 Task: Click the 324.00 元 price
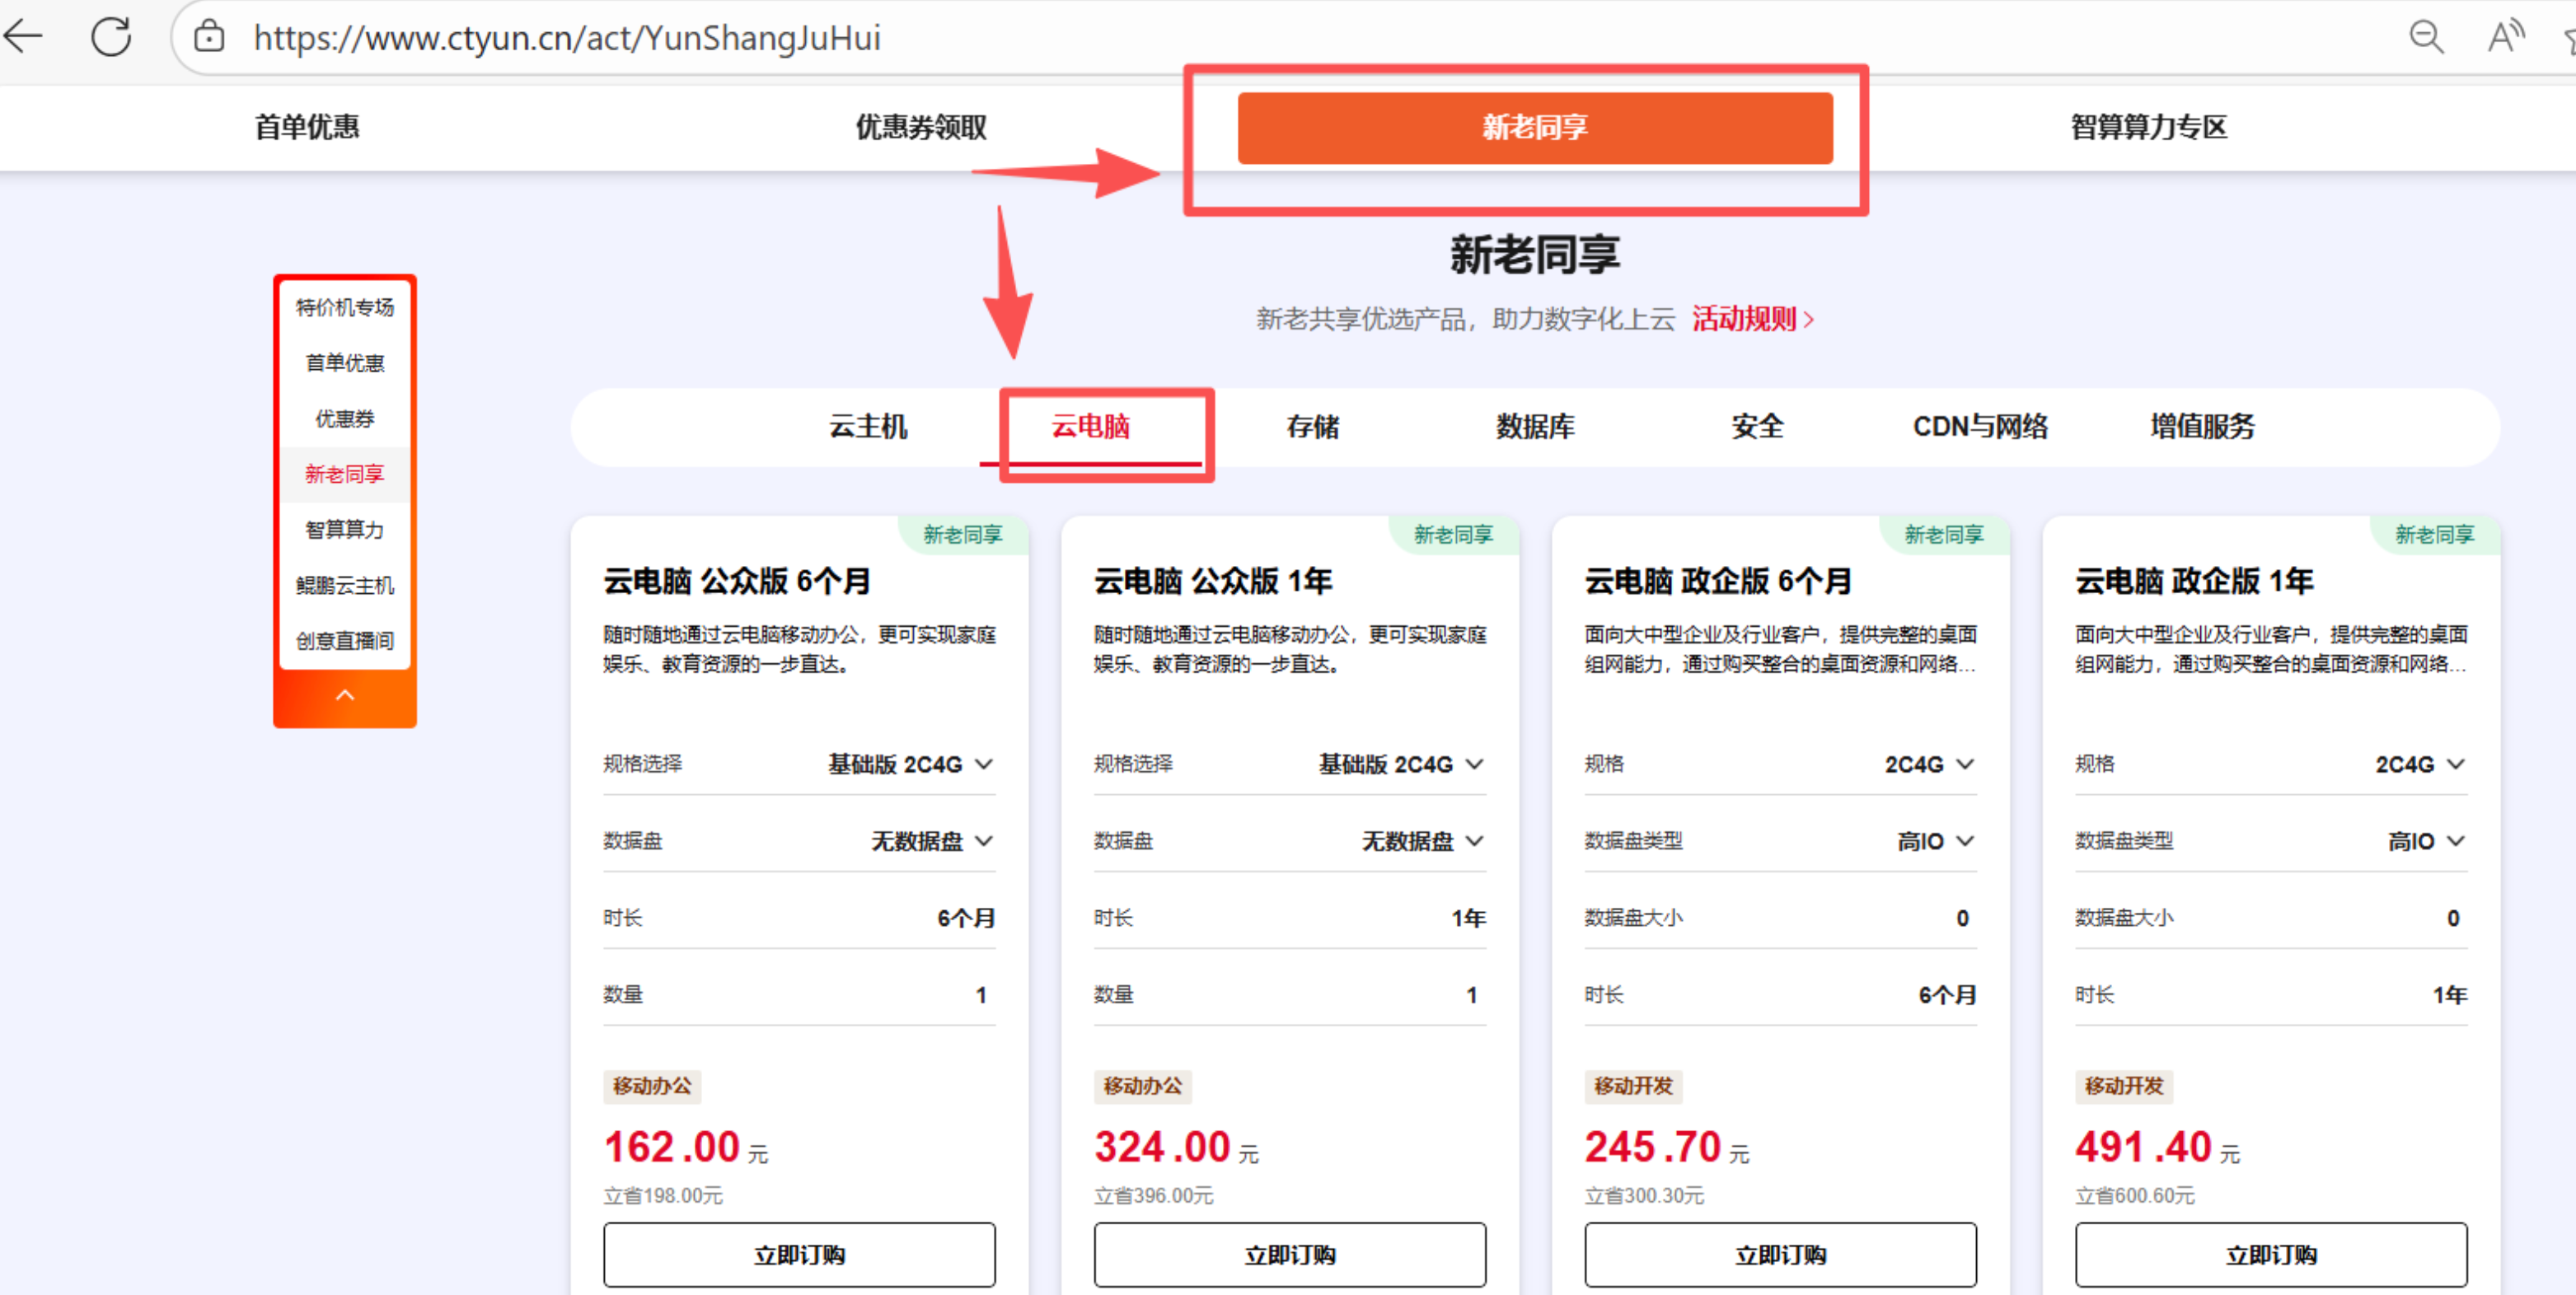click(x=1177, y=1147)
